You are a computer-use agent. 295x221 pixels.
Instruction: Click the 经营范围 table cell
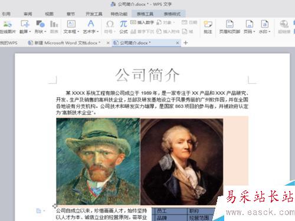click(x=200, y=217)
